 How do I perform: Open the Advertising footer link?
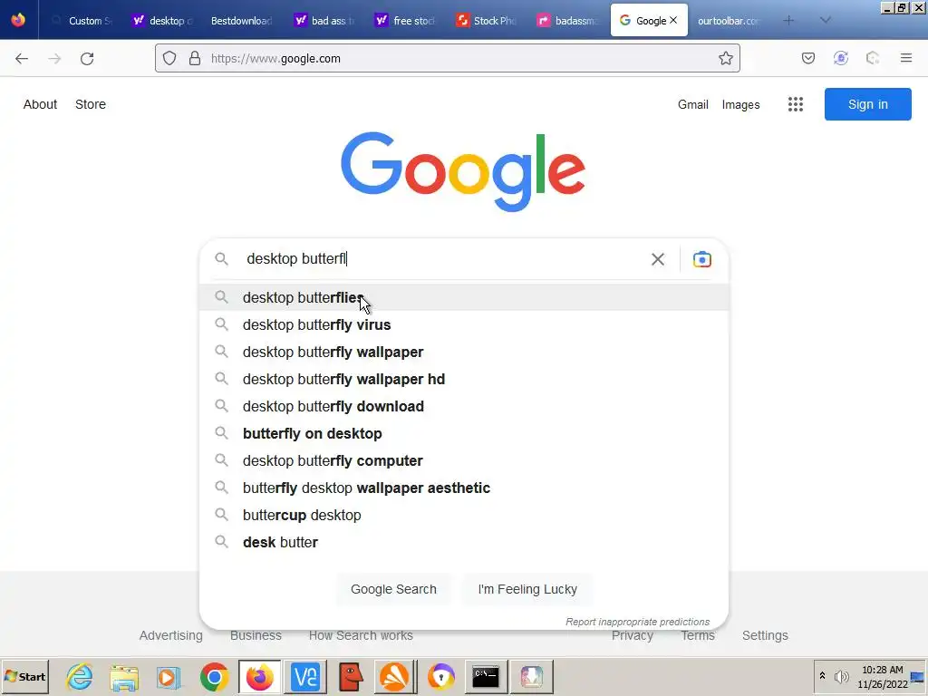[171, 635]
